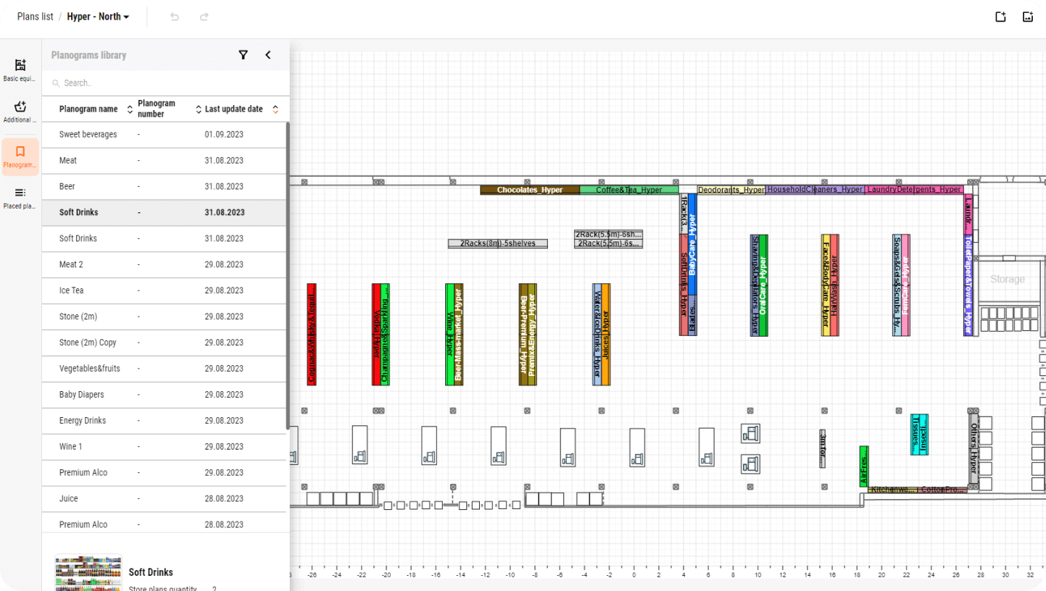Click the planogram Search field
The height and width of the screenshot is (591, 1046).
167,83
